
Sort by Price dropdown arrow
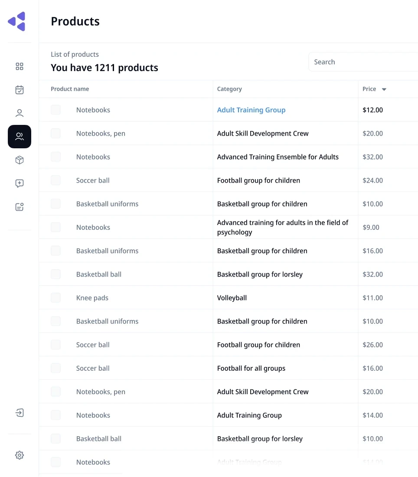click(384, 89)
